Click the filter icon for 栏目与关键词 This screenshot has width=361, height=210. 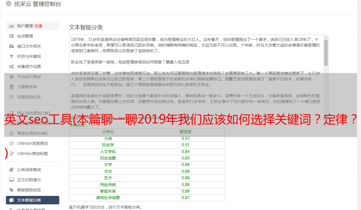click(12, 56)
